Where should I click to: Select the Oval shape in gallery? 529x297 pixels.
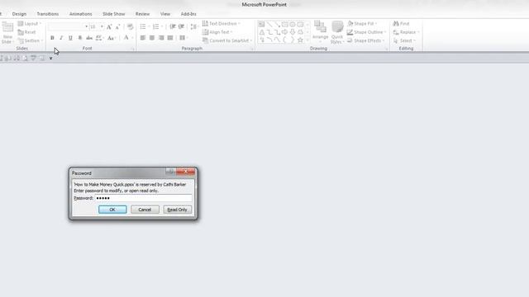tap(293, 24)
